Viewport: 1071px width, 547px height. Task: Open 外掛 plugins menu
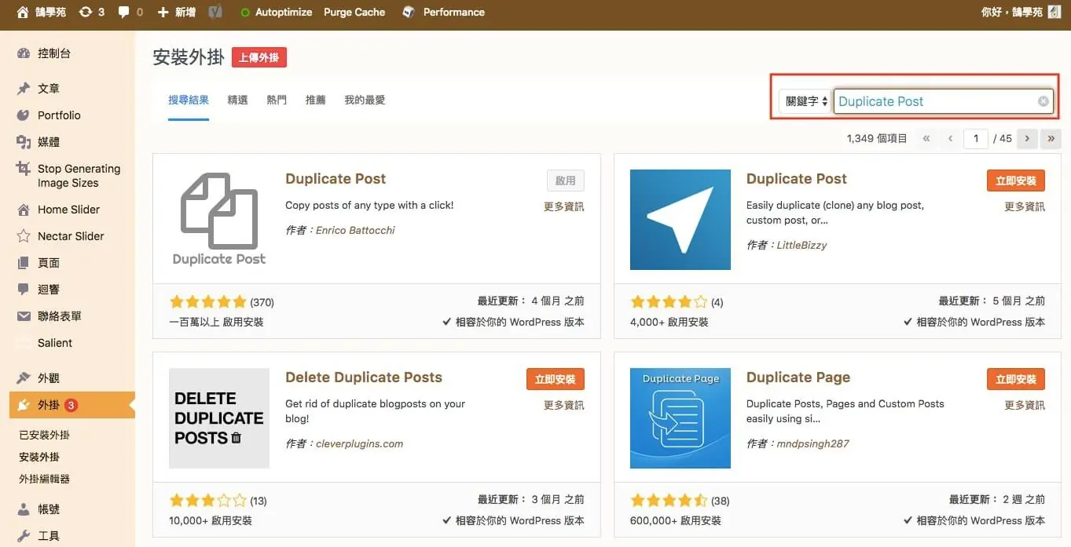(x=72, y=406)
